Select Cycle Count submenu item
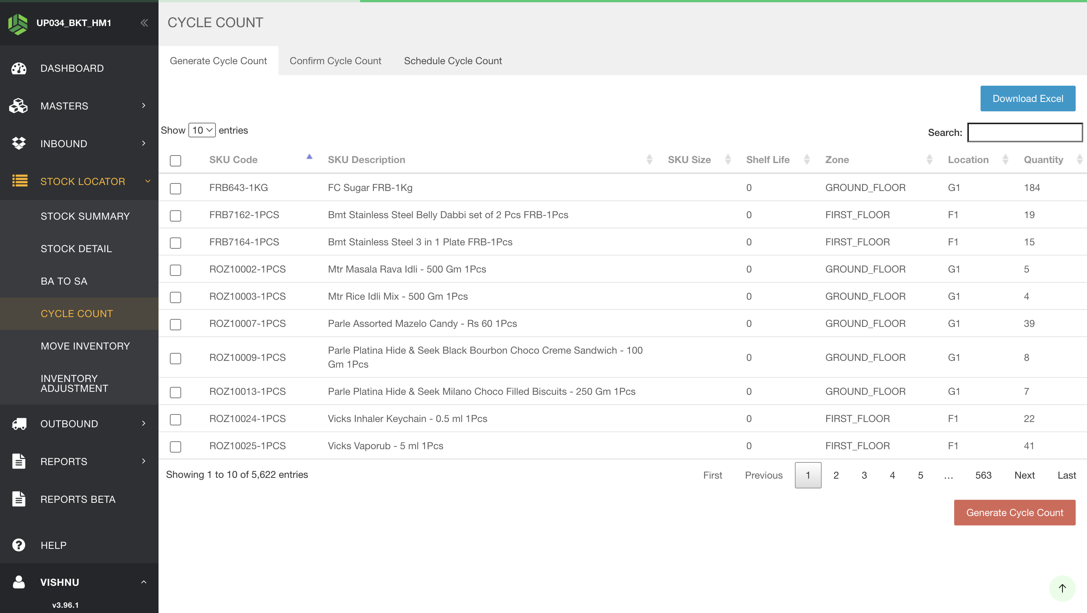Image resolution: width=1087 pixels, height=613 pixels. coord(79,313)
